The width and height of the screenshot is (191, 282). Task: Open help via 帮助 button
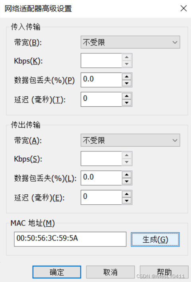pyautogui.click(x=164, y=272)
